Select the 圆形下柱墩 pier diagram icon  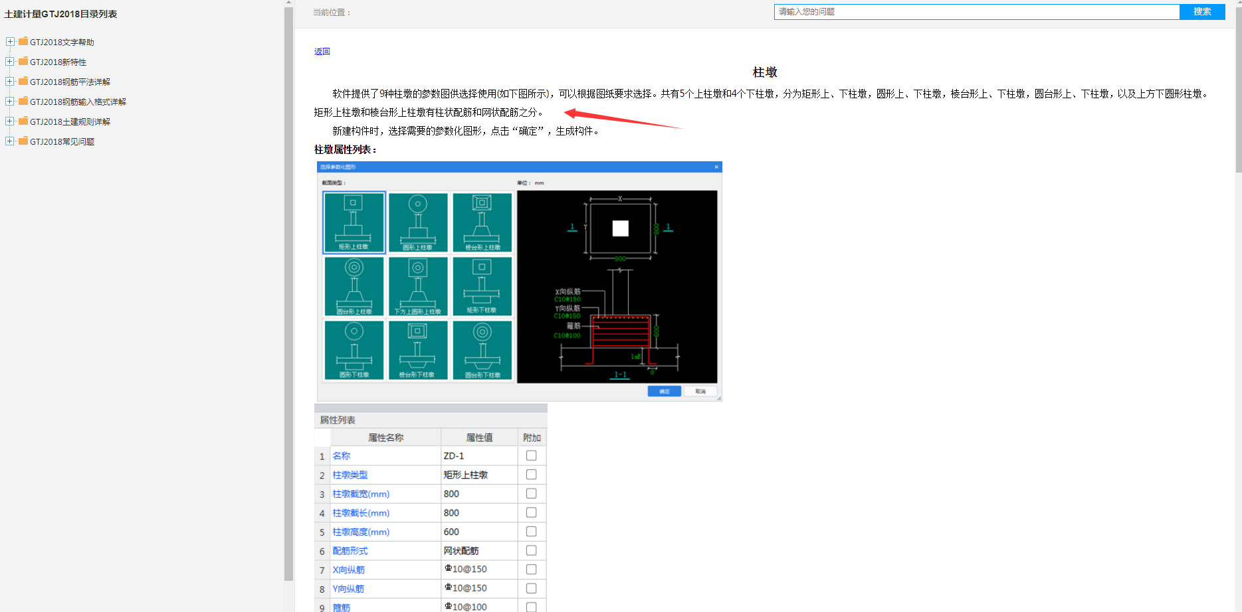[354, 350]
